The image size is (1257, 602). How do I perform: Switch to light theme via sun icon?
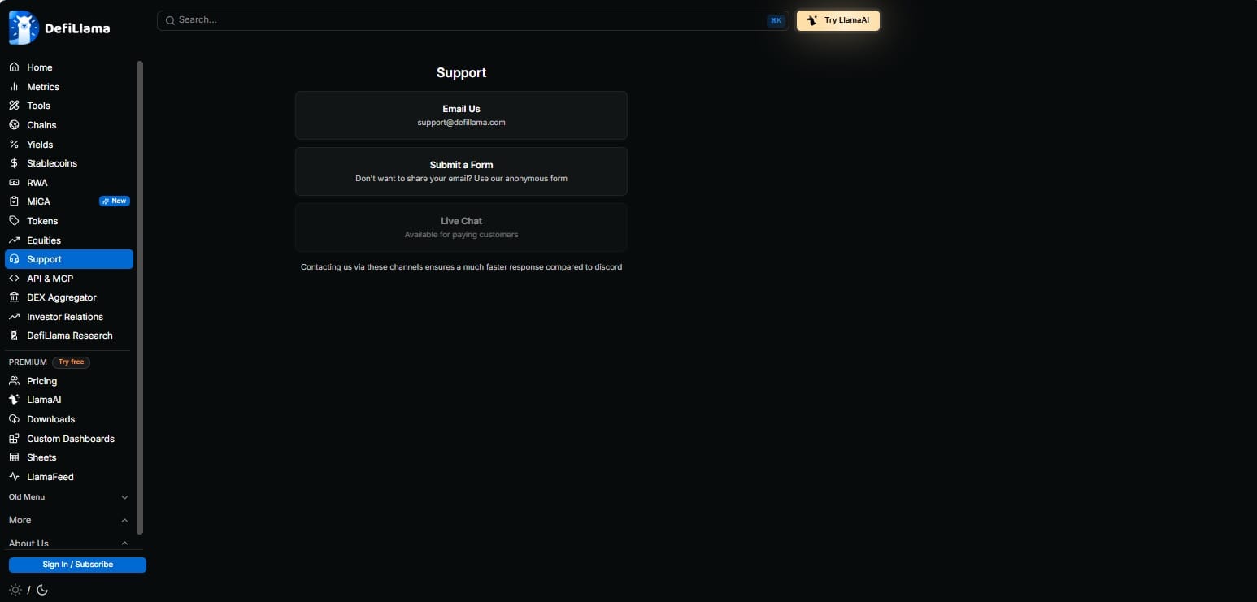15,590
